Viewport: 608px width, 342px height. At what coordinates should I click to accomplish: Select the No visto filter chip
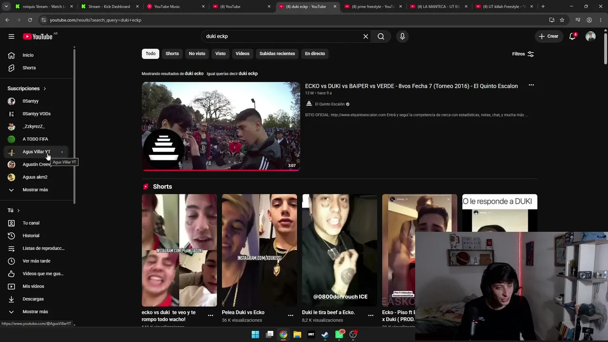(197, 54)
